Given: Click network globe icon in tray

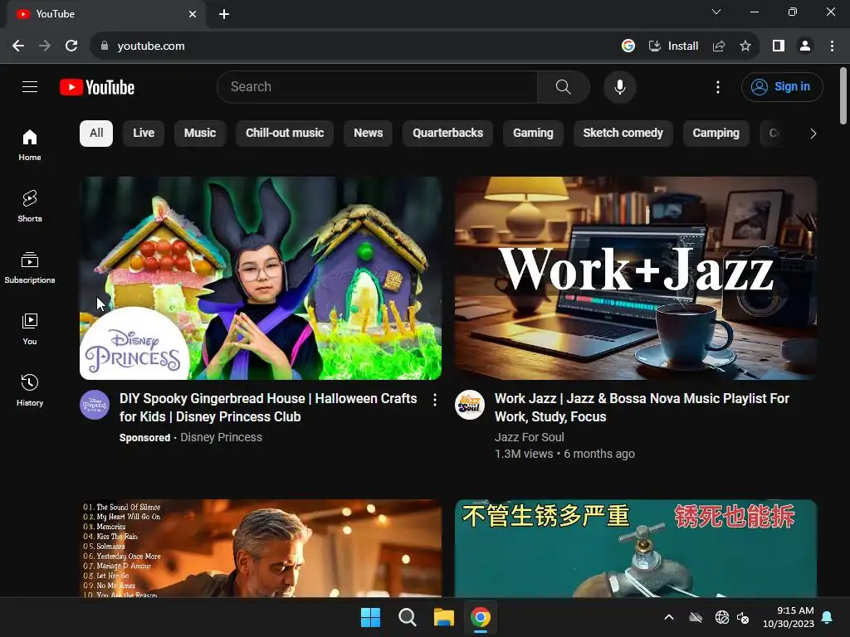Looking at the screenshot, I should [722, 617].
